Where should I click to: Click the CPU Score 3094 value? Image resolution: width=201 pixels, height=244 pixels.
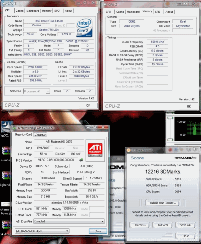coord(178,191)
